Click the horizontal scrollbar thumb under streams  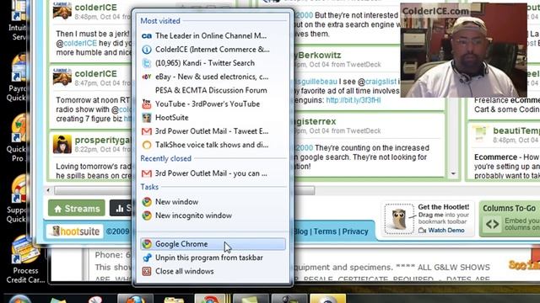point(184,191)
